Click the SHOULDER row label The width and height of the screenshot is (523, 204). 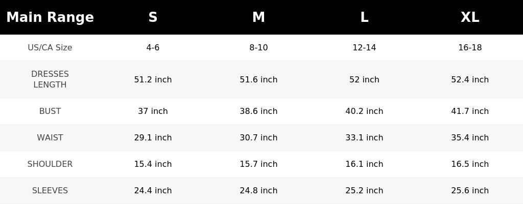point(50,164)
